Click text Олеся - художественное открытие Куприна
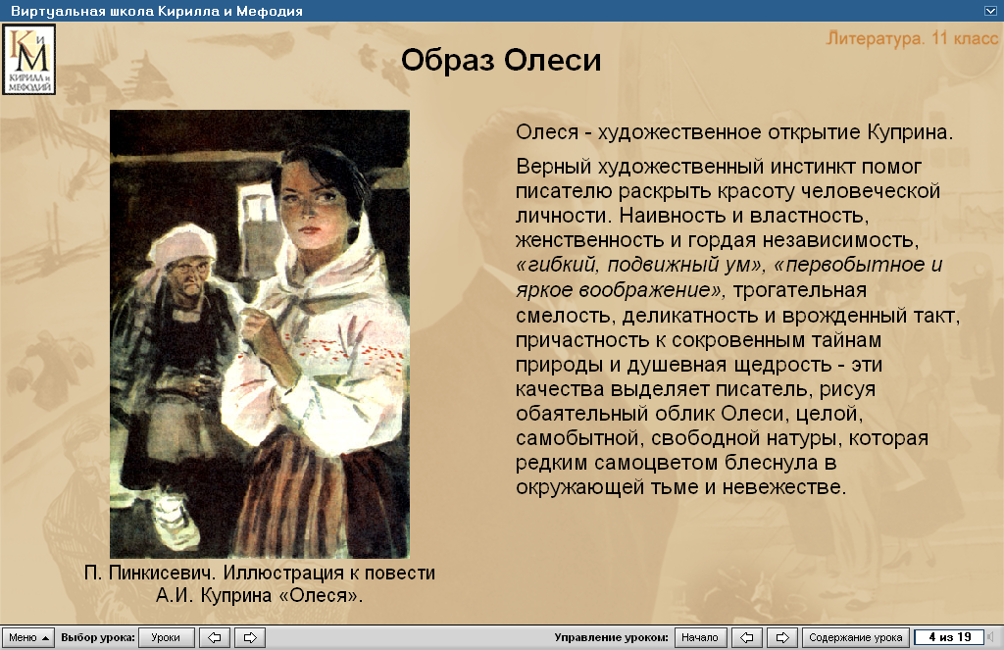Viewport: 1004px width, 650px height. (734, 132)
